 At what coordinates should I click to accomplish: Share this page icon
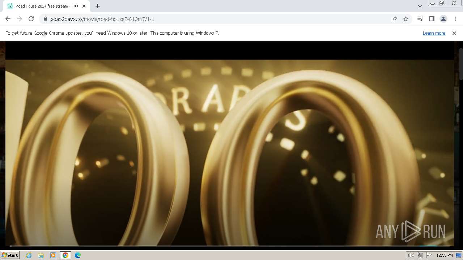click(394, 19)
